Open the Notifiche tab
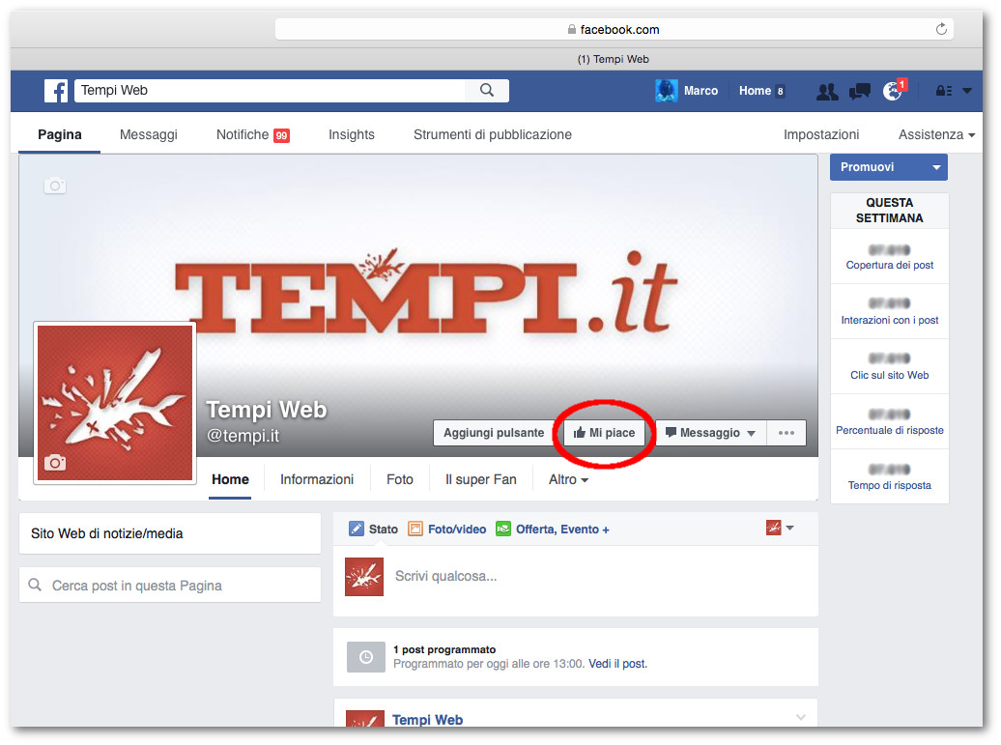 click(253, 134)
